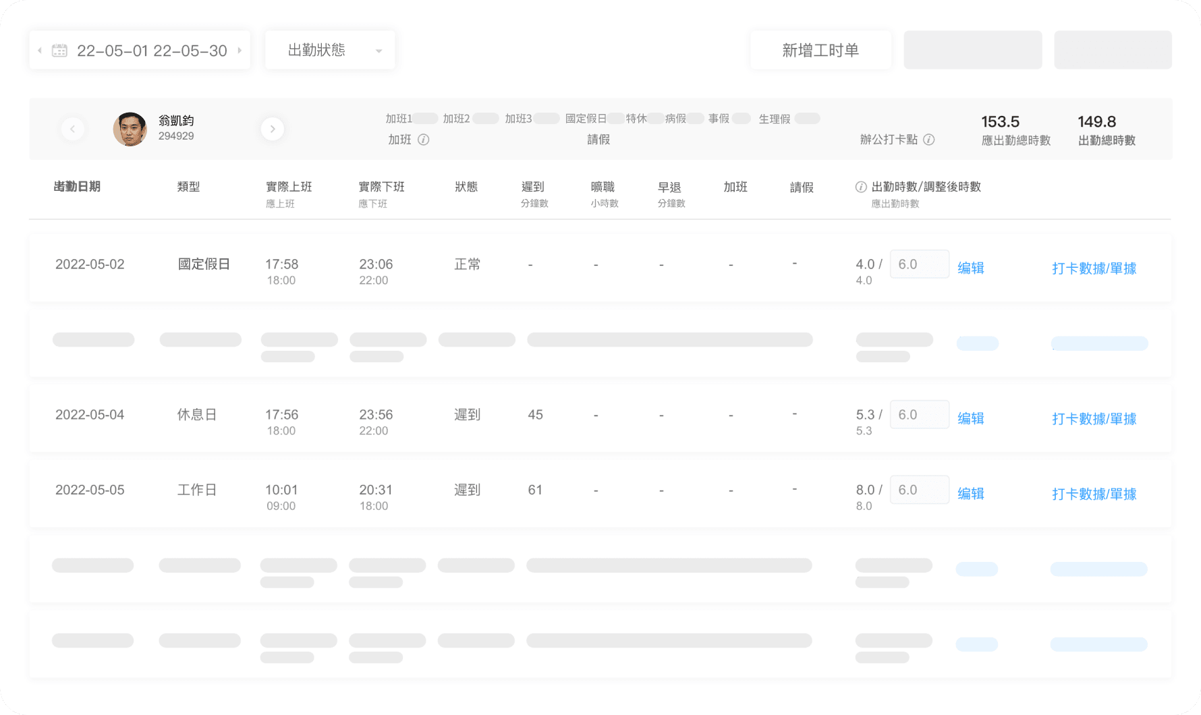Click info icon beside 出勤時數/調整後時數 header

861,187
